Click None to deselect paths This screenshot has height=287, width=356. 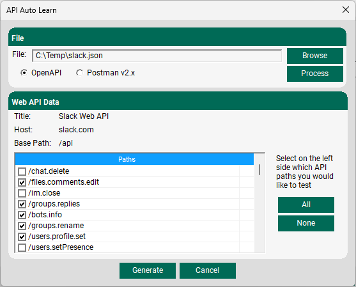(x=306, y=223)
